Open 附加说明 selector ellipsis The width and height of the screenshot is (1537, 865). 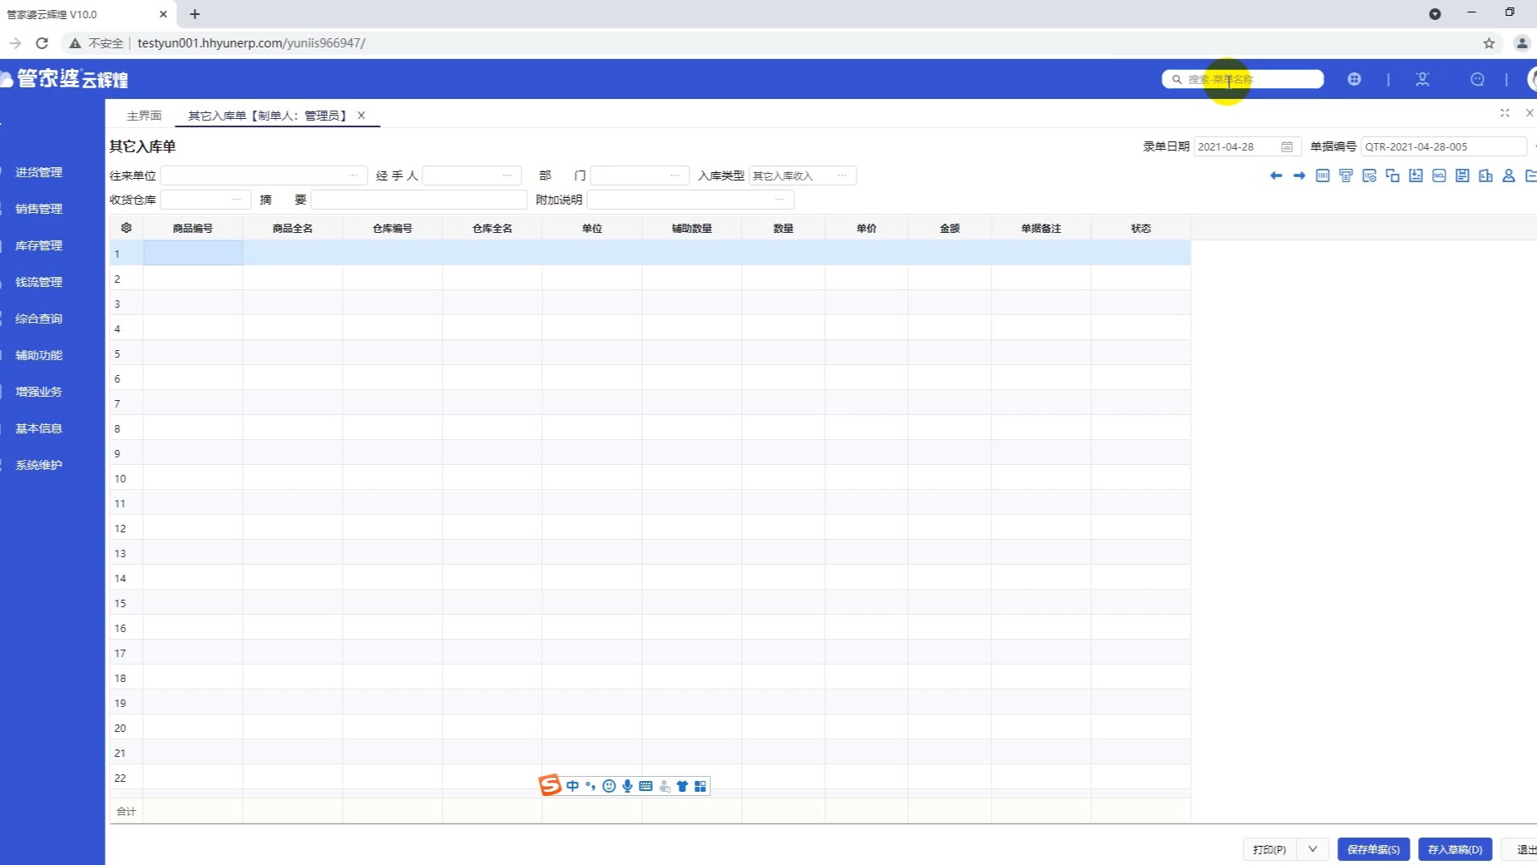click(x=779, y=200)
